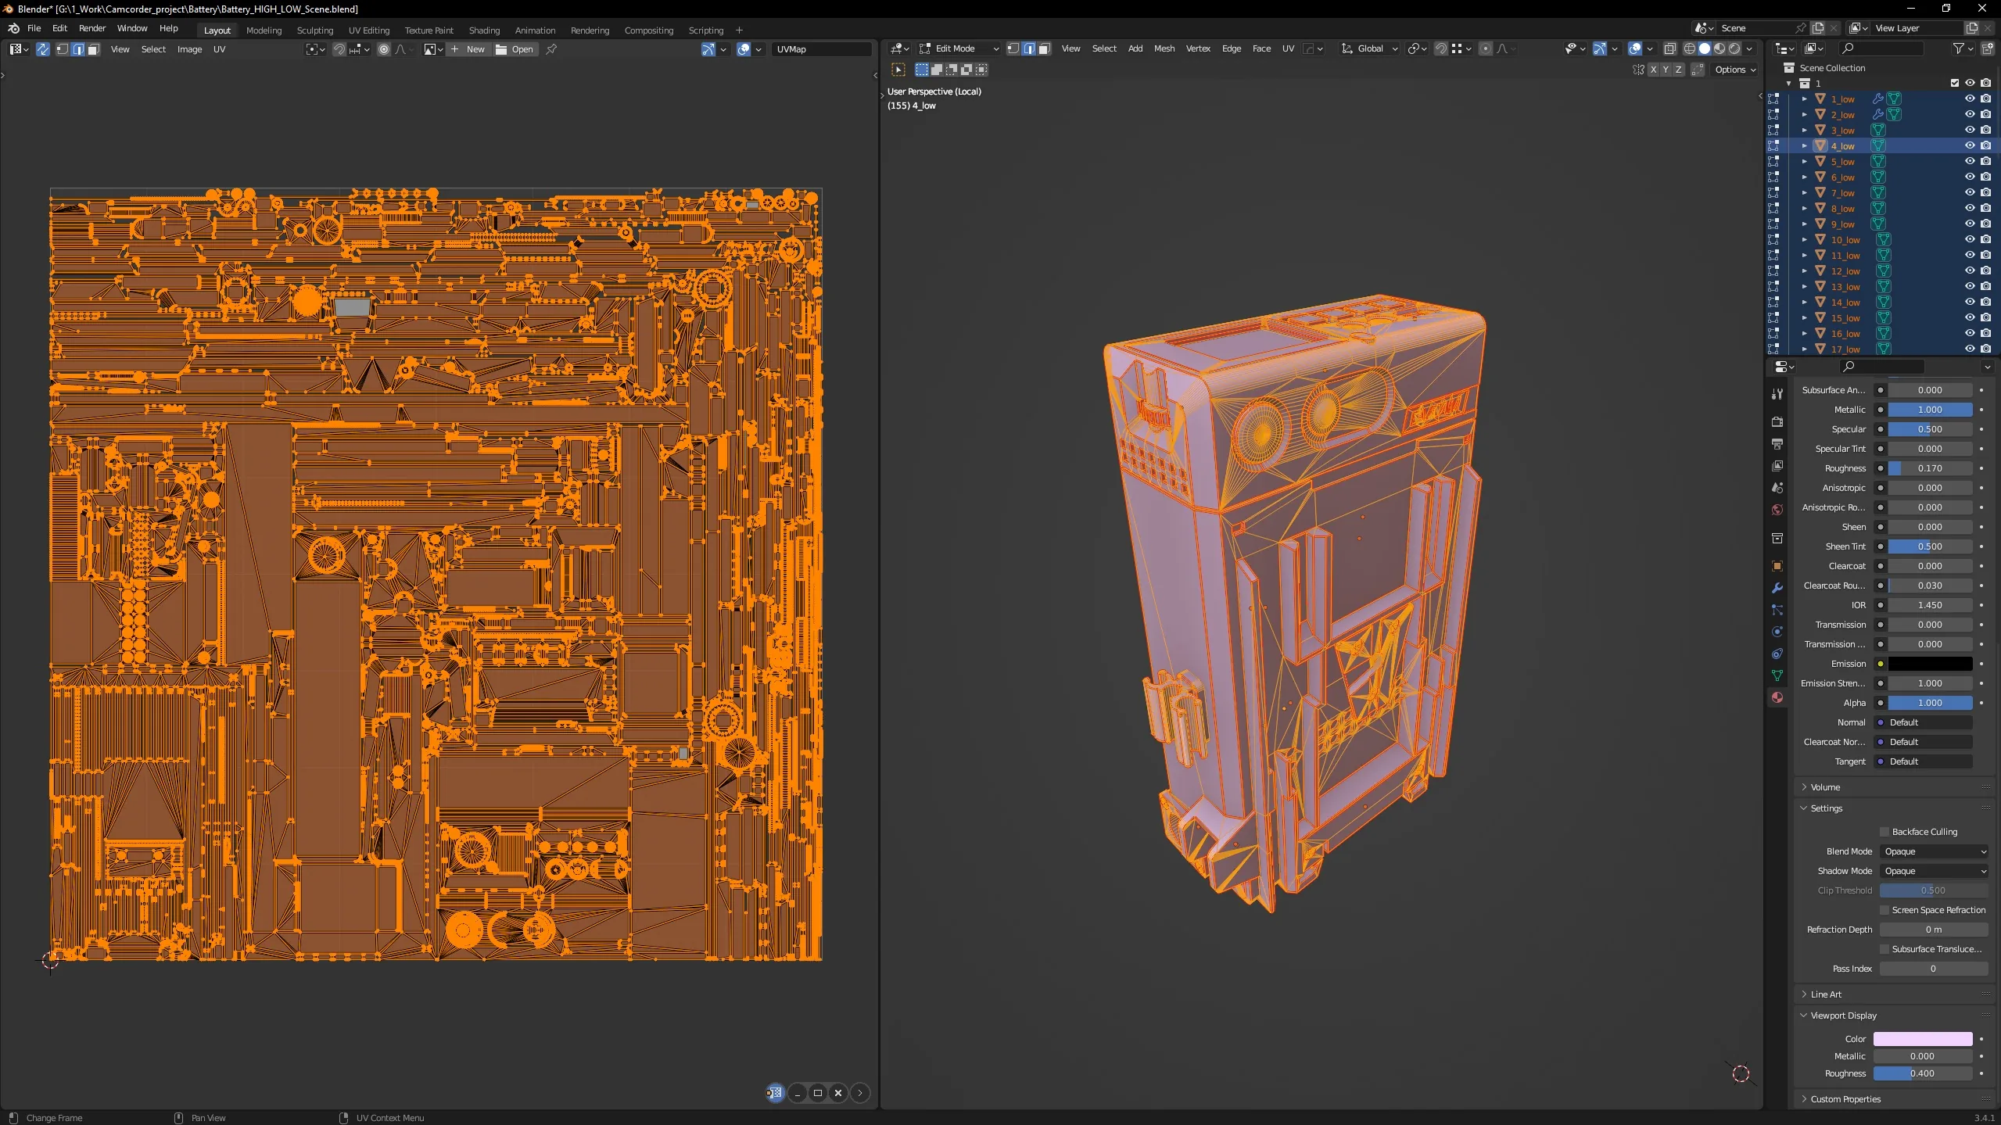Select rendered viewport shading
This screenshot has height=1125, width=2001.
tap(1734, 48)
